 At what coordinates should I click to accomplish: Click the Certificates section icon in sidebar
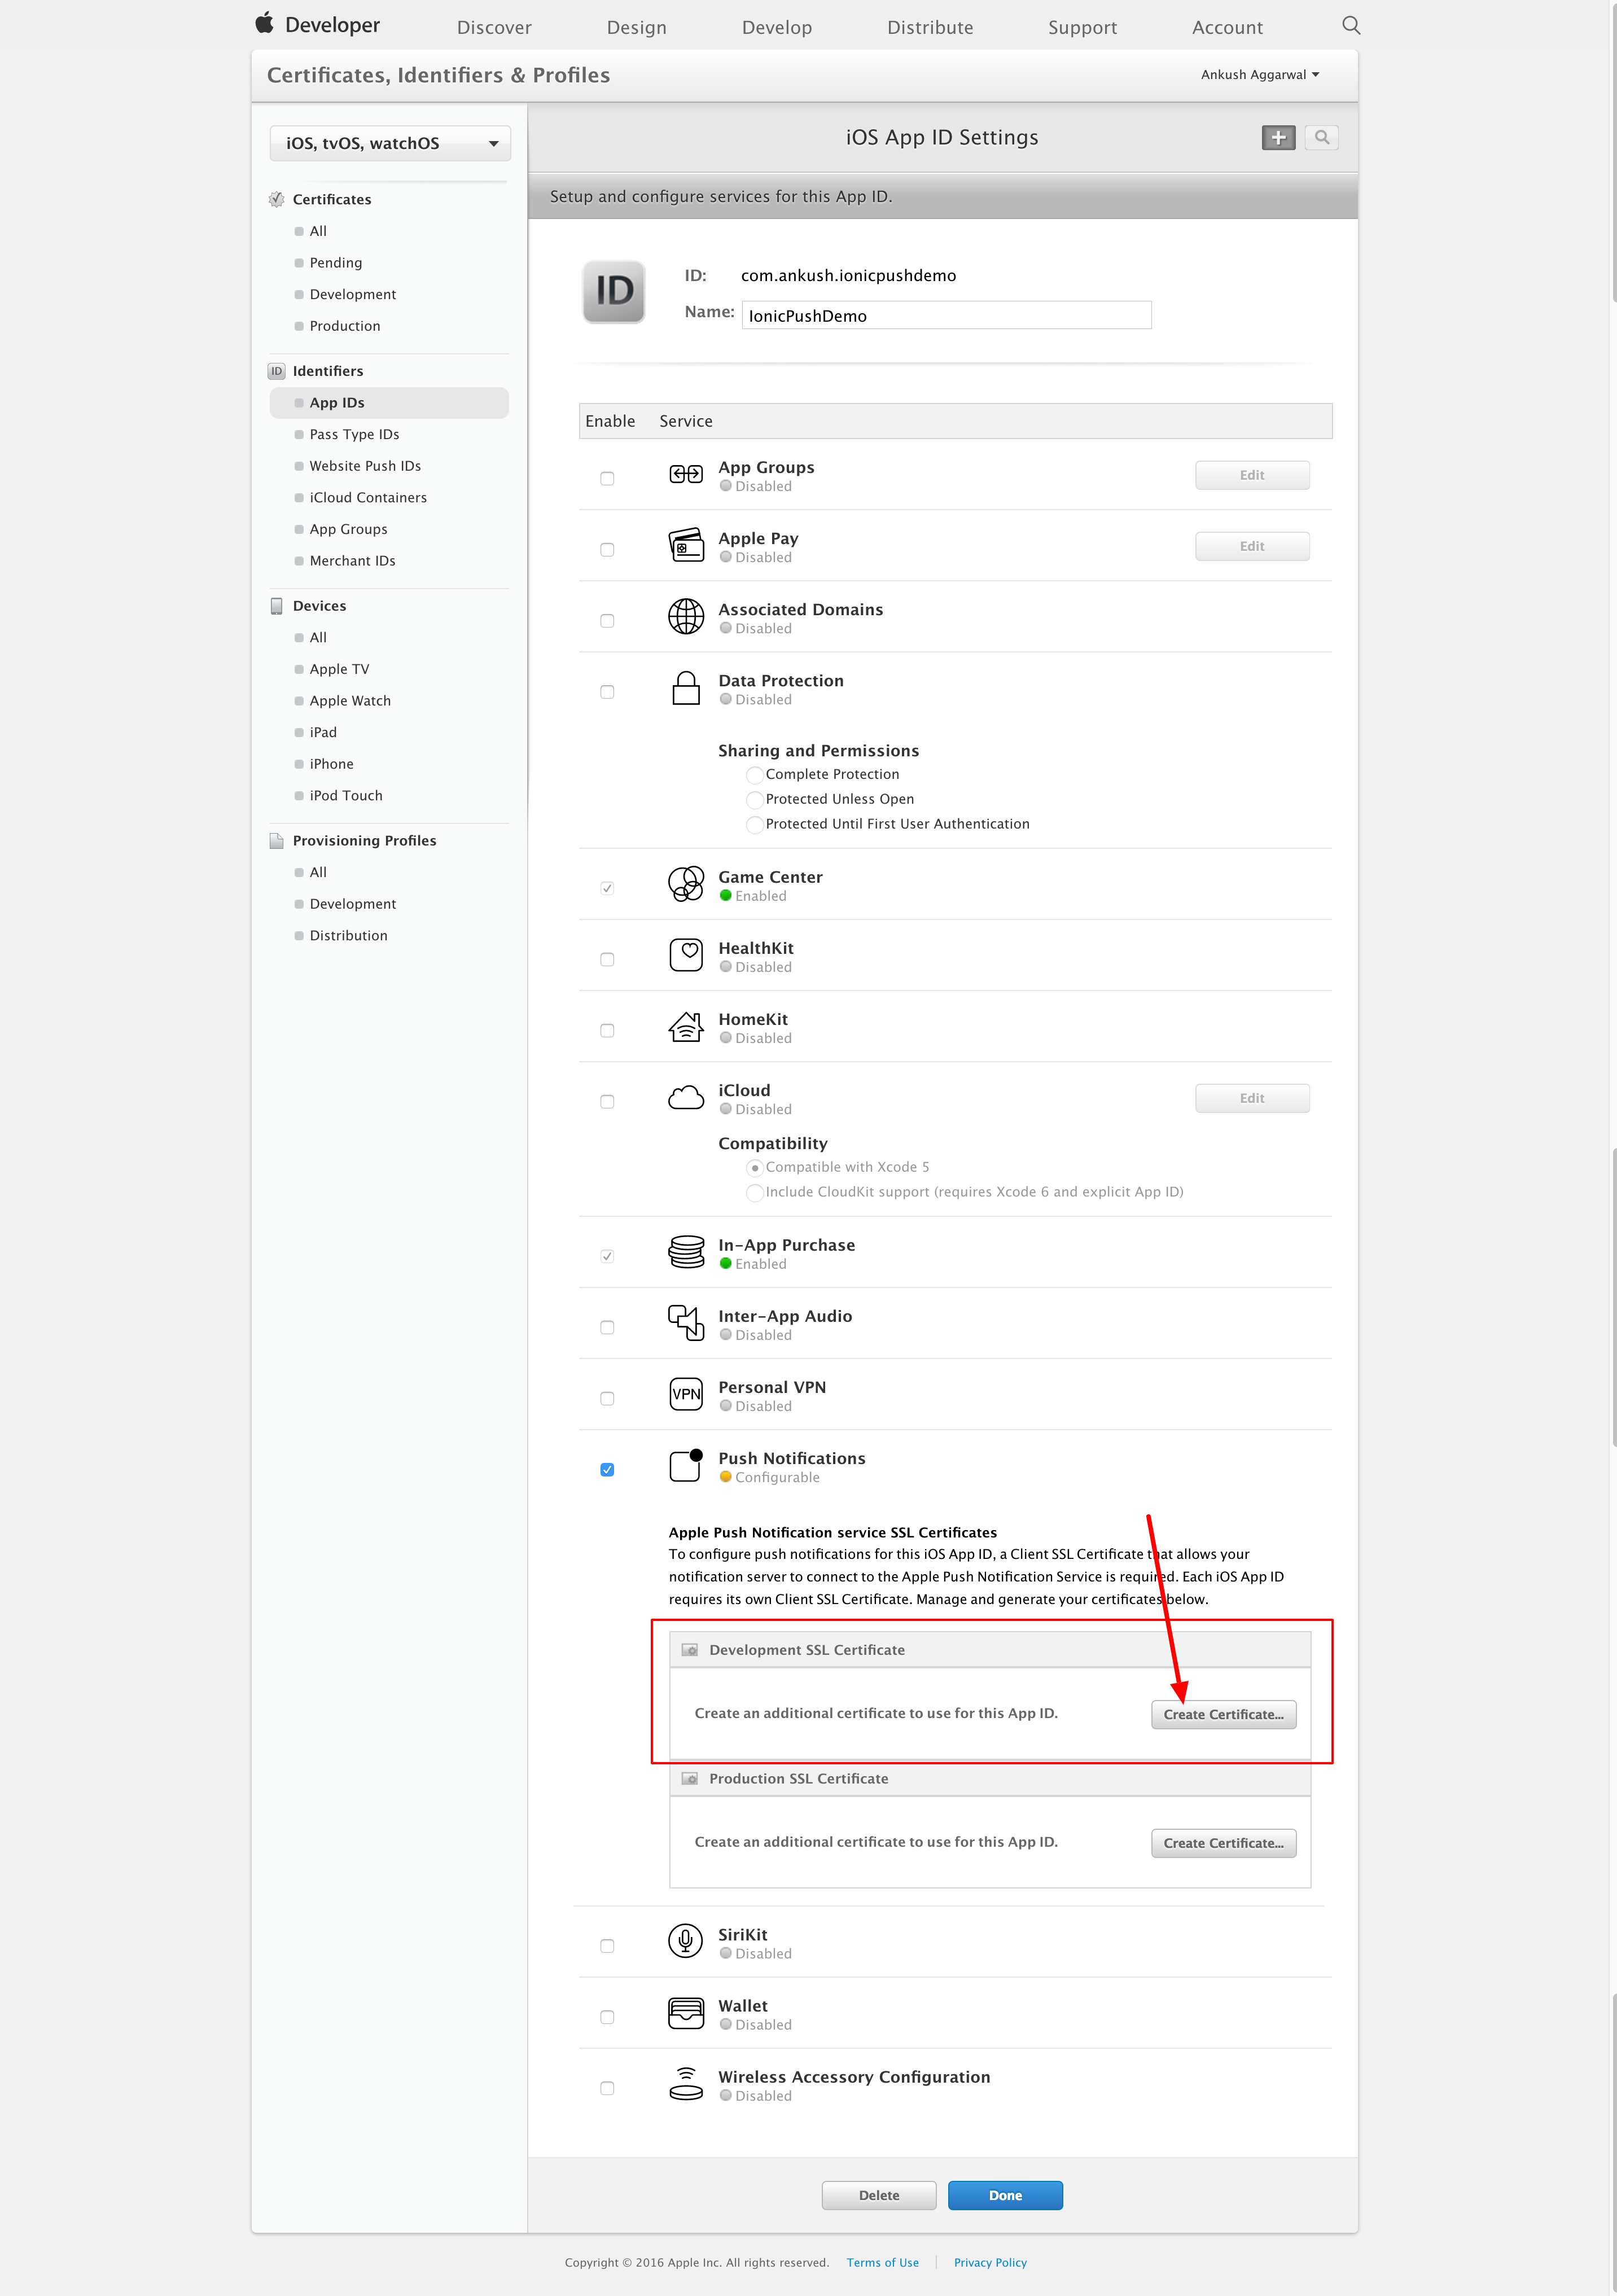coord(277,200)
